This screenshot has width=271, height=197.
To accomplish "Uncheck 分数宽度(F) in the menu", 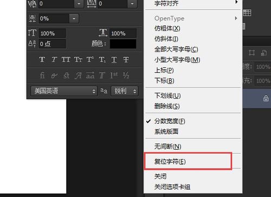I will 193,121.
